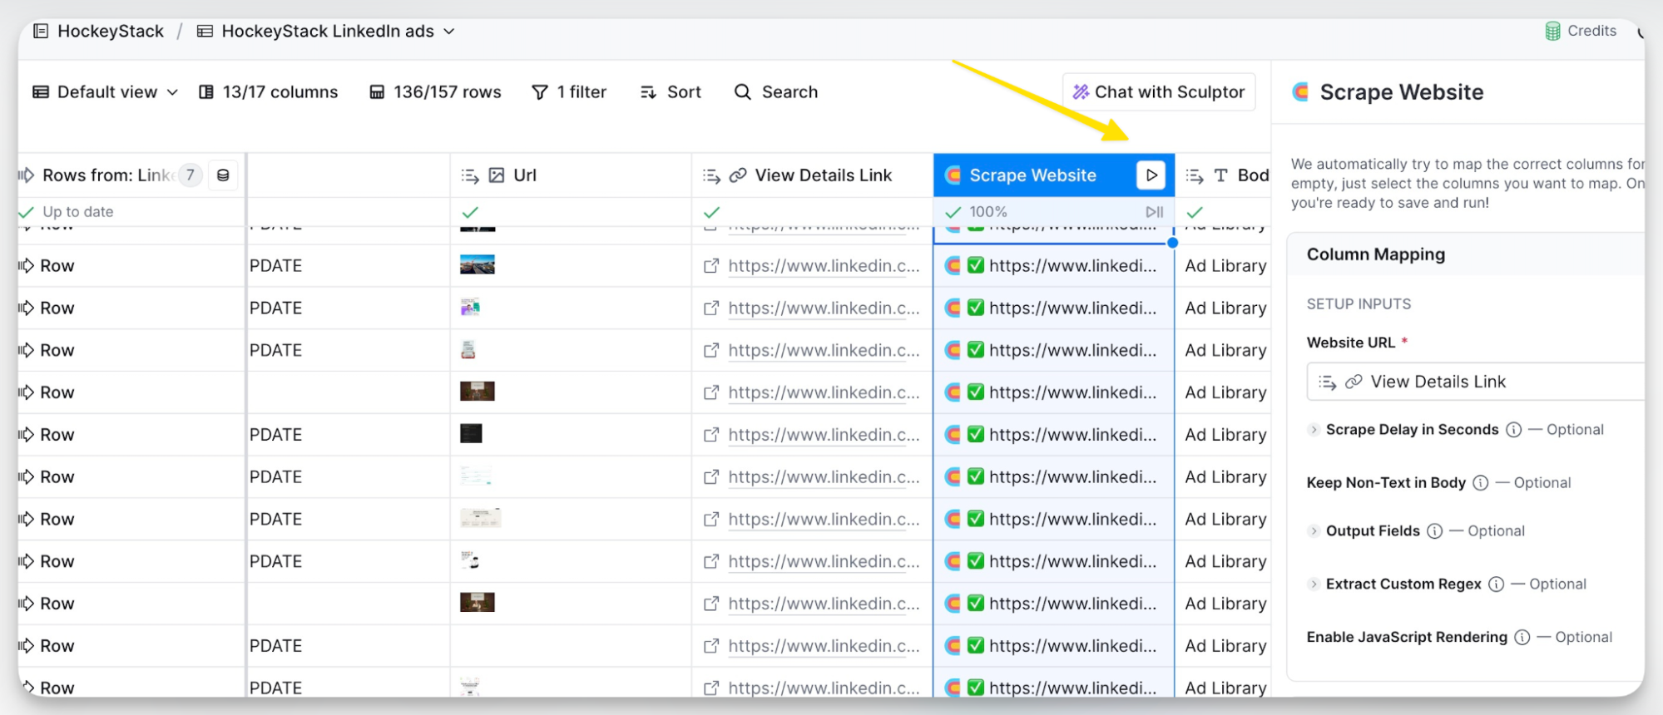Click the Url column header

[x=571, y=175]
